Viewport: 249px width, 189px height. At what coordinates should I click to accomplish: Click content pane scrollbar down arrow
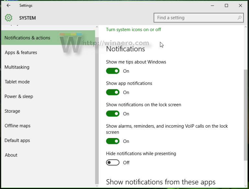[245, 186]
